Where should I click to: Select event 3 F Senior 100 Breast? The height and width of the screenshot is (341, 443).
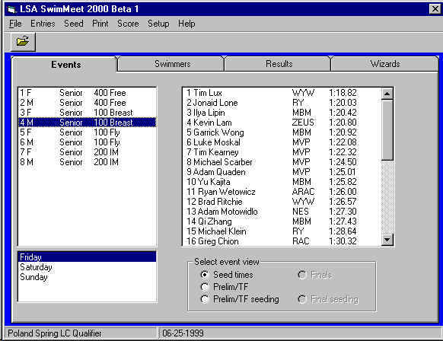tap(87, 113)
